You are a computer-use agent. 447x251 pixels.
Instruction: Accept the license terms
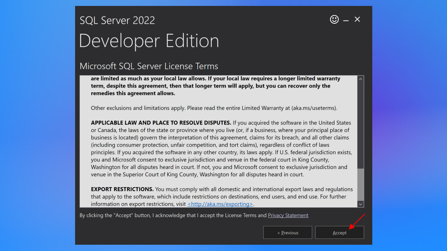[x=339, y=233]
